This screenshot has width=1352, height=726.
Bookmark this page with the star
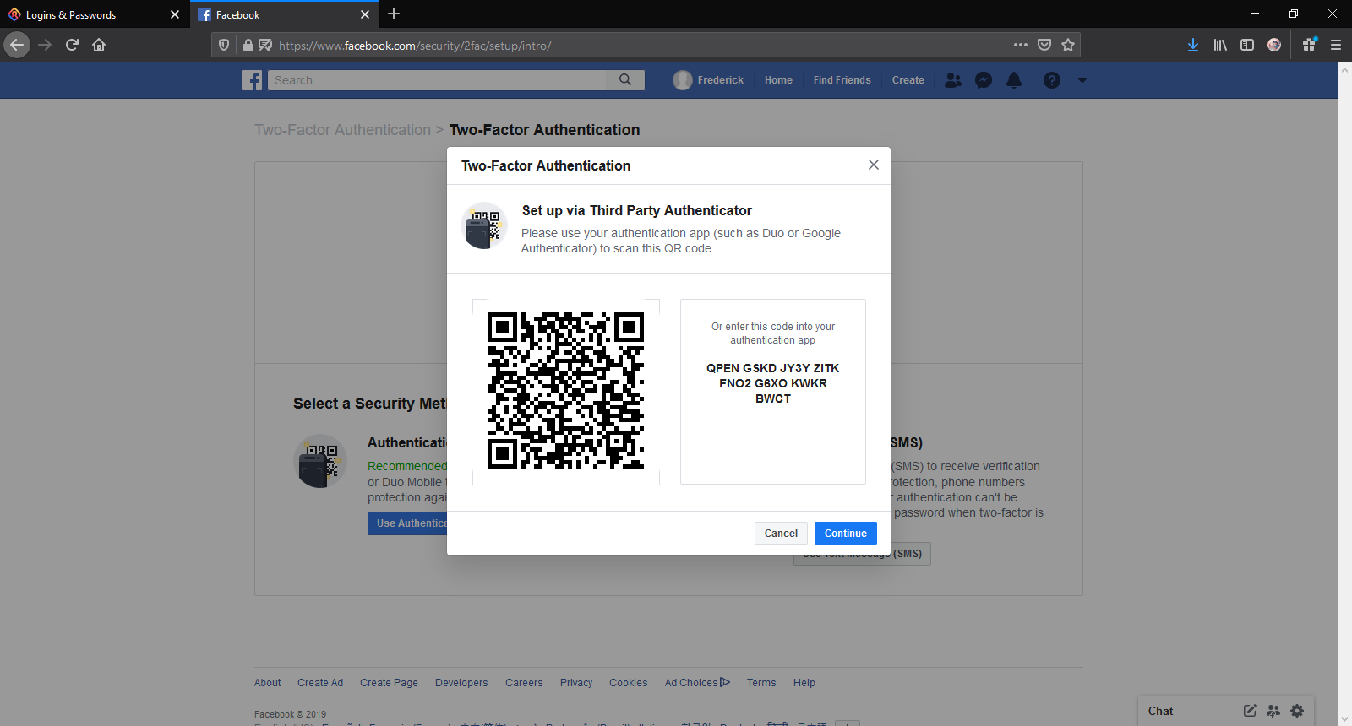1068,45
